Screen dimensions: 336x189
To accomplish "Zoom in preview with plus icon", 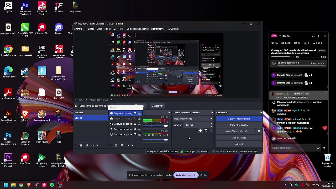I will pyautogui.click(x=86, y=100).
